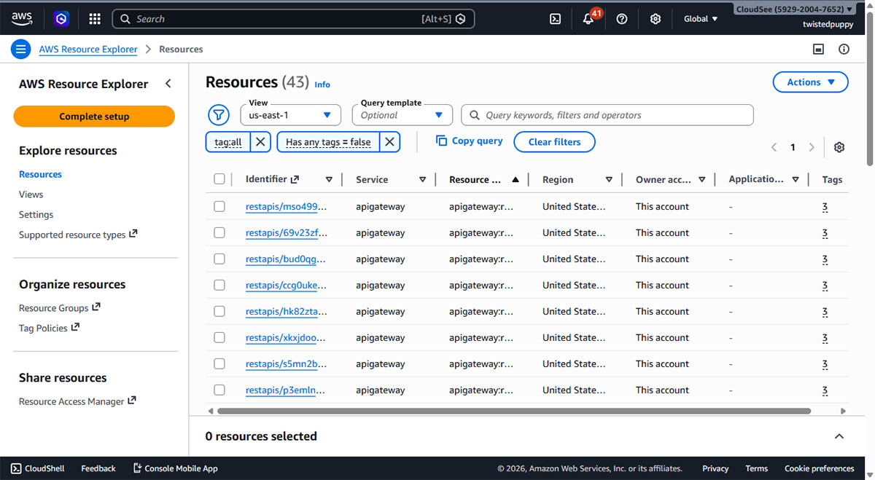Image resolution: width=875 pixels, height=480 pixels.
Task: Open Views in the sidebar
Action: pos(31,194)
